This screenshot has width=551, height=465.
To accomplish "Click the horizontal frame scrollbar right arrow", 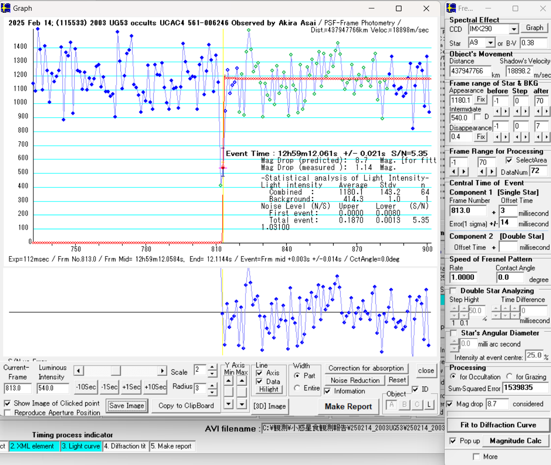I will point(162,371).
